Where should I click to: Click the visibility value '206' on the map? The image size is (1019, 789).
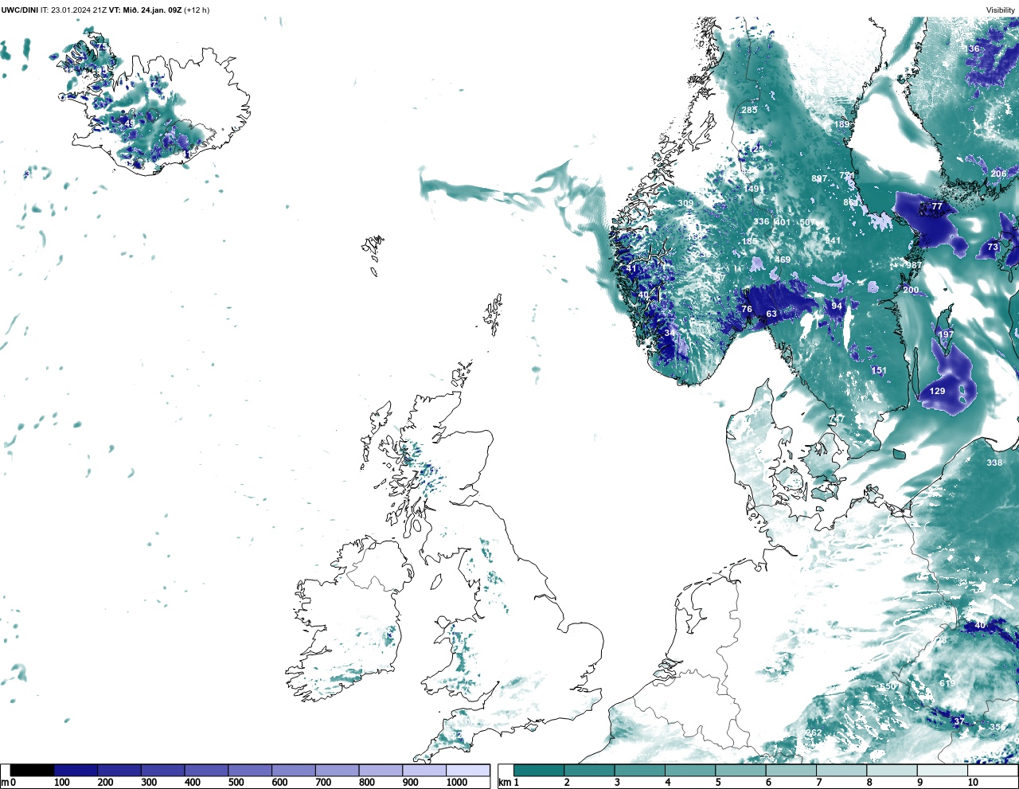click(998, 173)
